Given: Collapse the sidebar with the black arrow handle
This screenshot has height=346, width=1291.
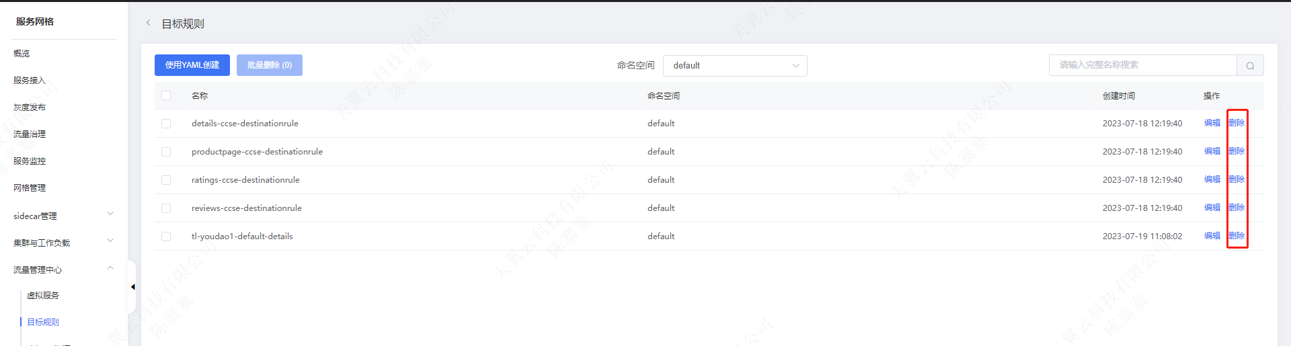Looking at the screenshot, I should coord(132,287).
